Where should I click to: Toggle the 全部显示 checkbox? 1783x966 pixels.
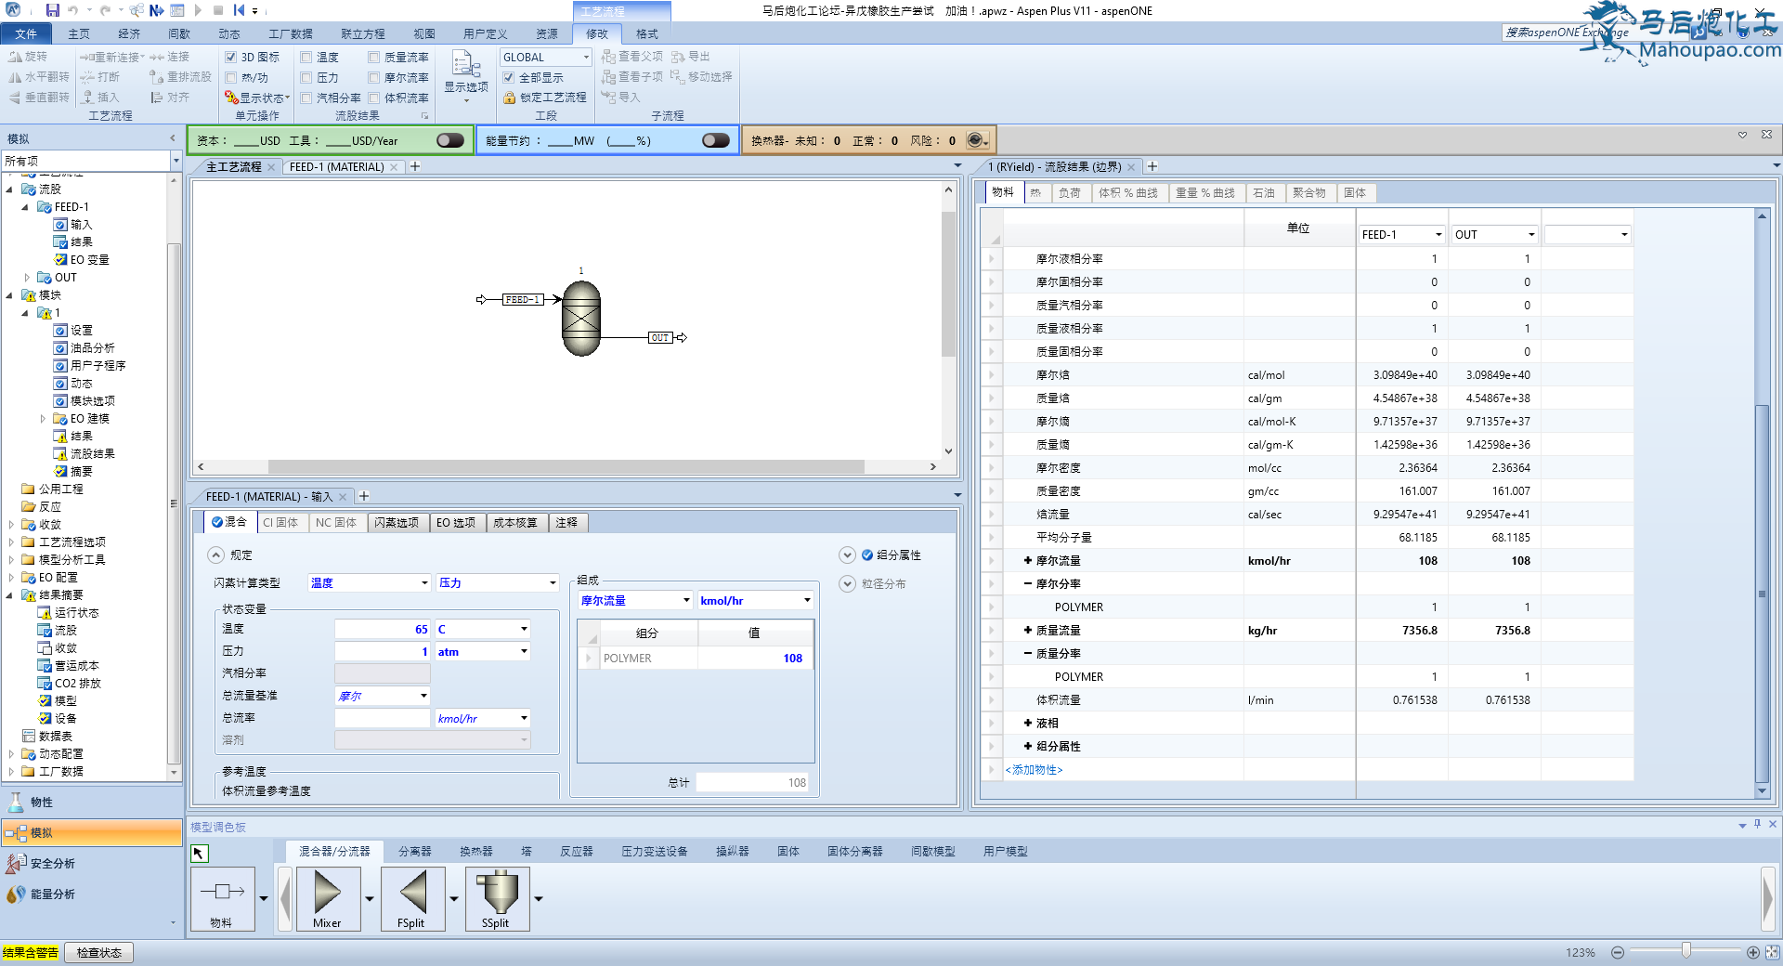pyautogui.click(x=508, y=78)
